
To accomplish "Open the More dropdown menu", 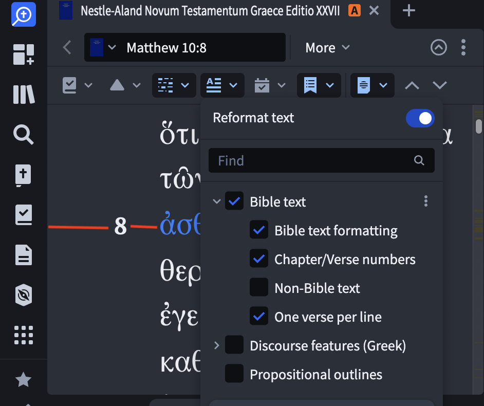I will pos(327,47).
